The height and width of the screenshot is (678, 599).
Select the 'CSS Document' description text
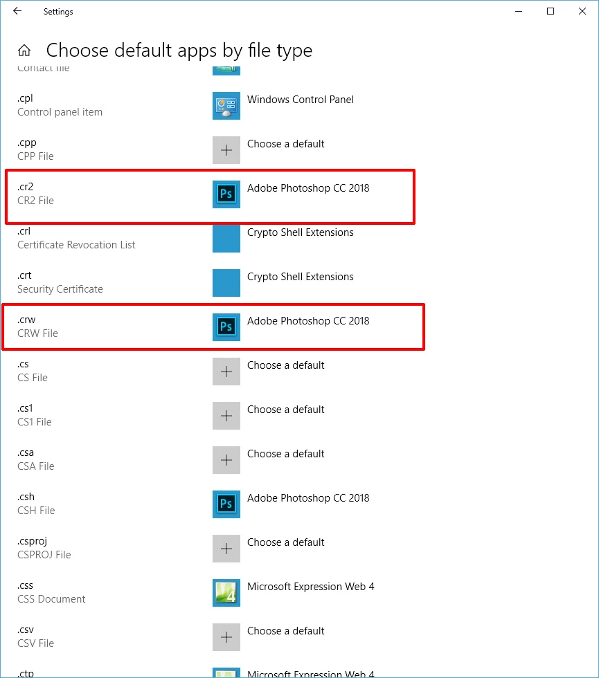pos(51,599)
